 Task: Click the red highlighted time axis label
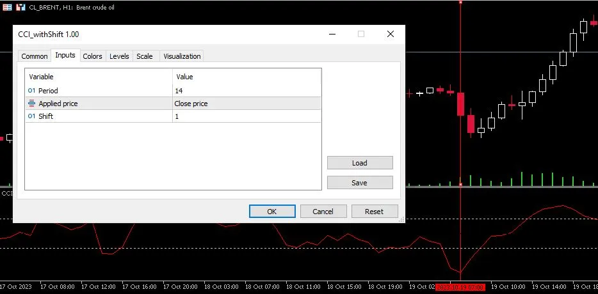[x=460, y=288]
